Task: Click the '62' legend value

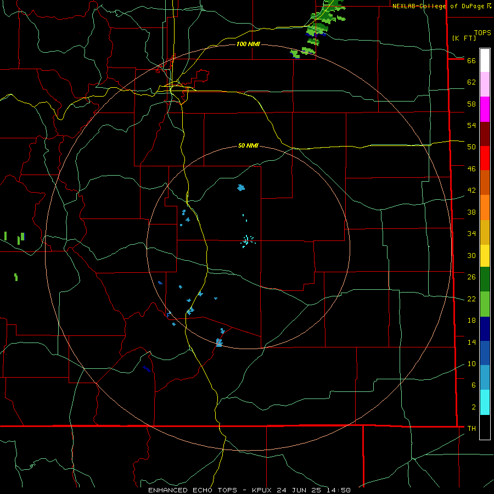Action: (x=471, y=82)
